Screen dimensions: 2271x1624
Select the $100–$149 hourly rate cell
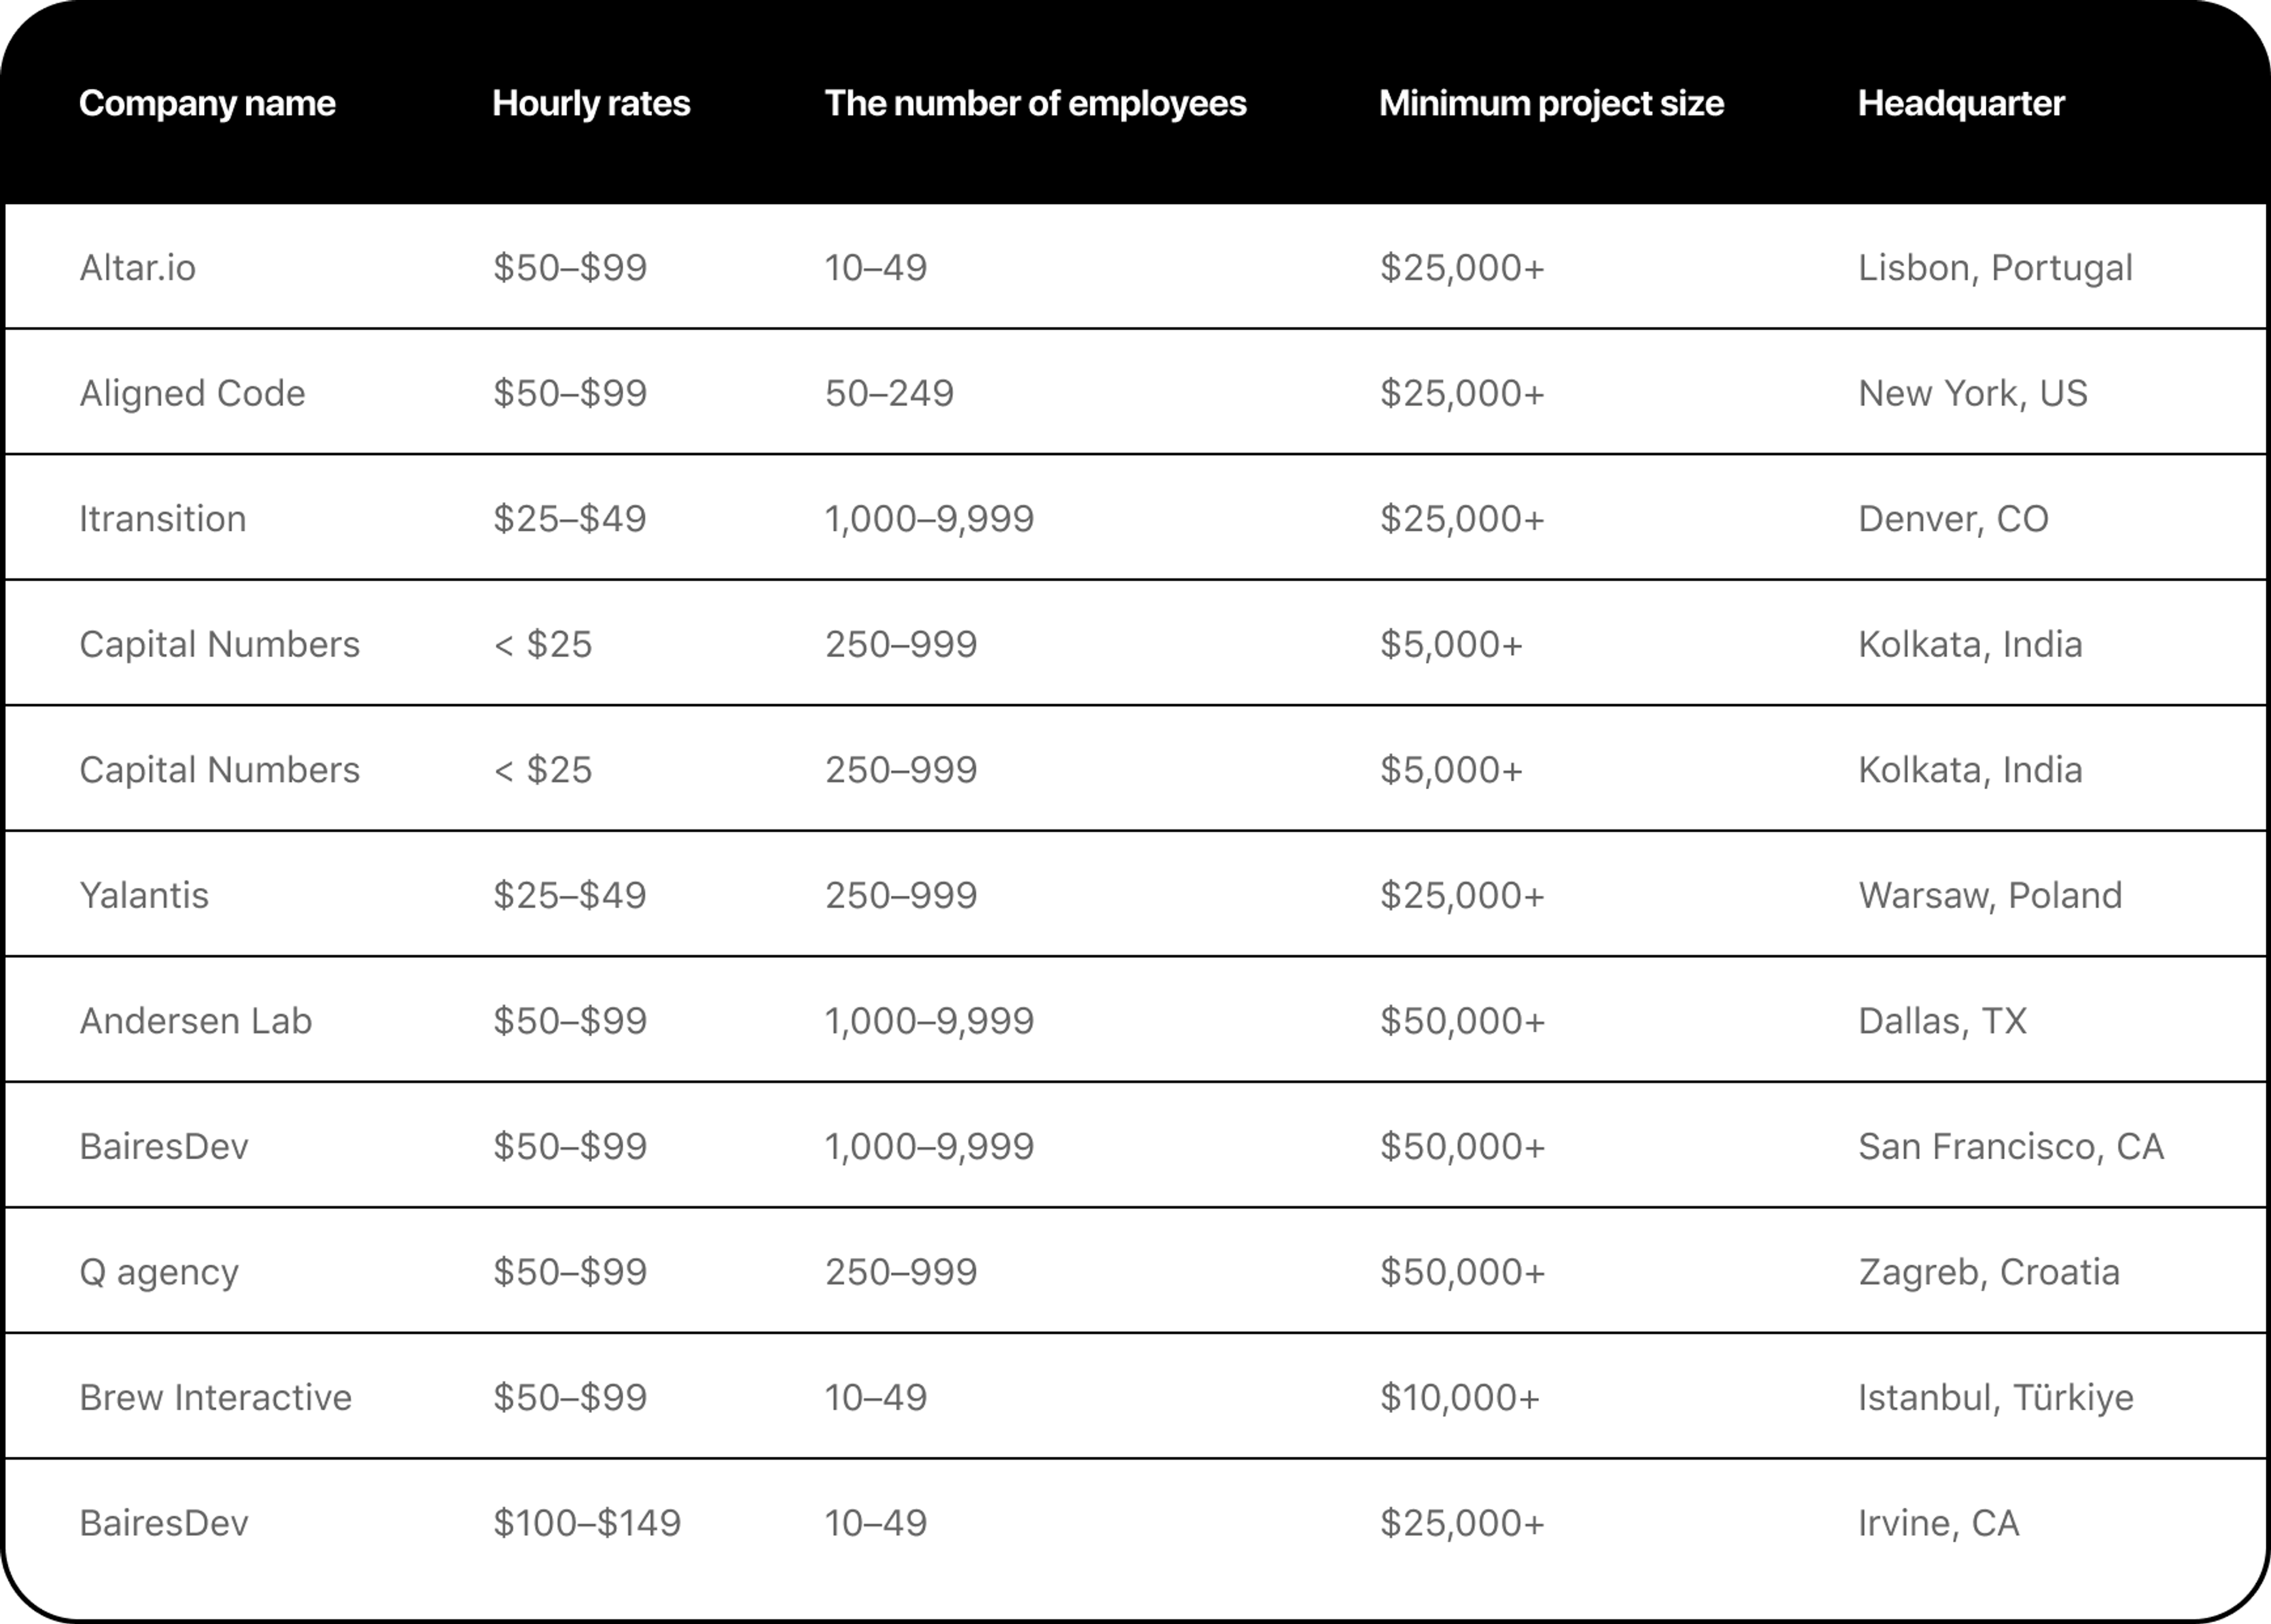(586, 1523)
